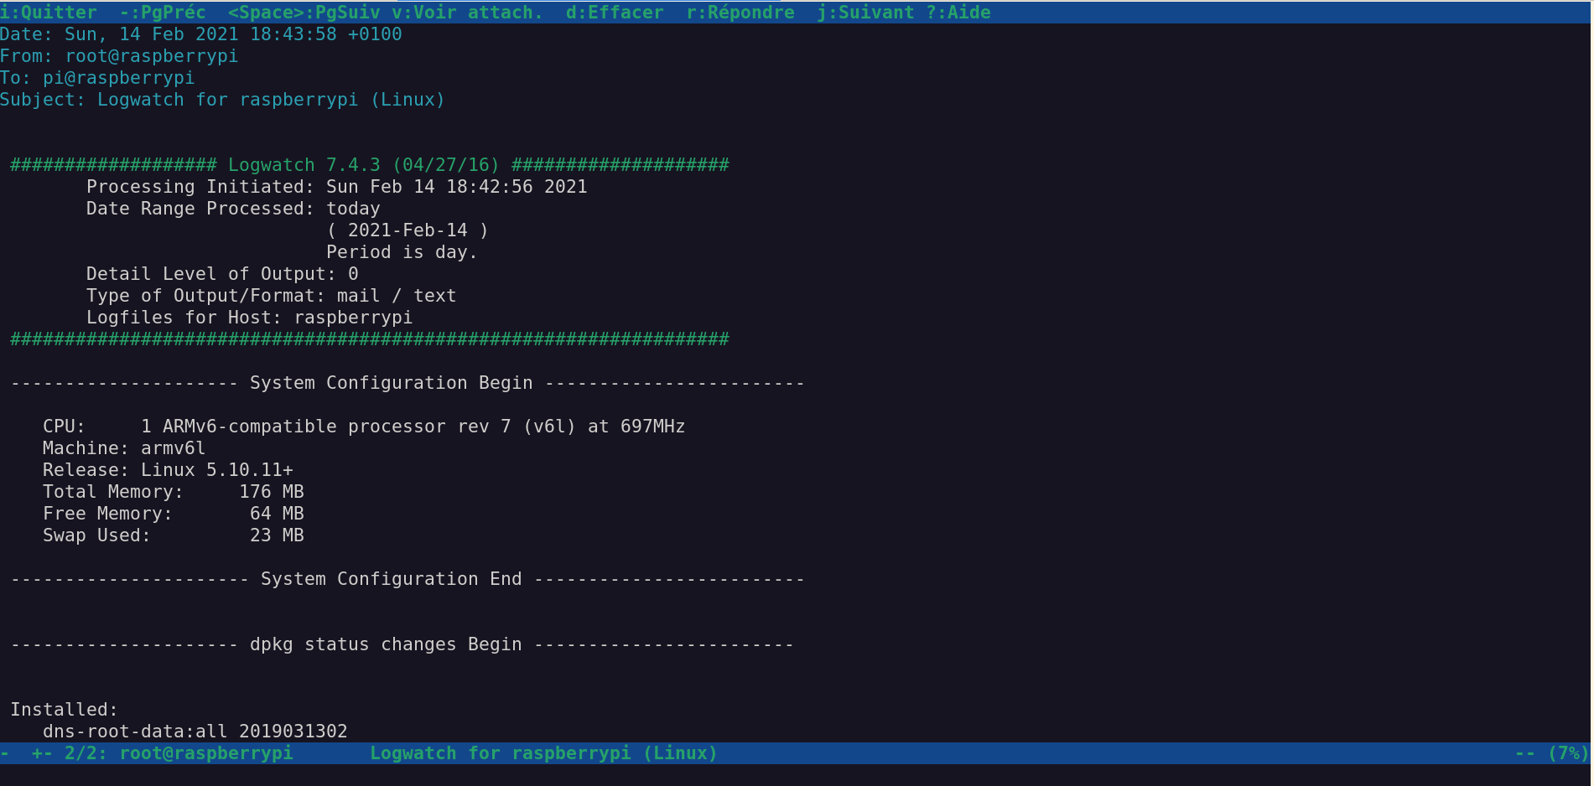Open ?:Aide help shortcut

coord(958,13)
